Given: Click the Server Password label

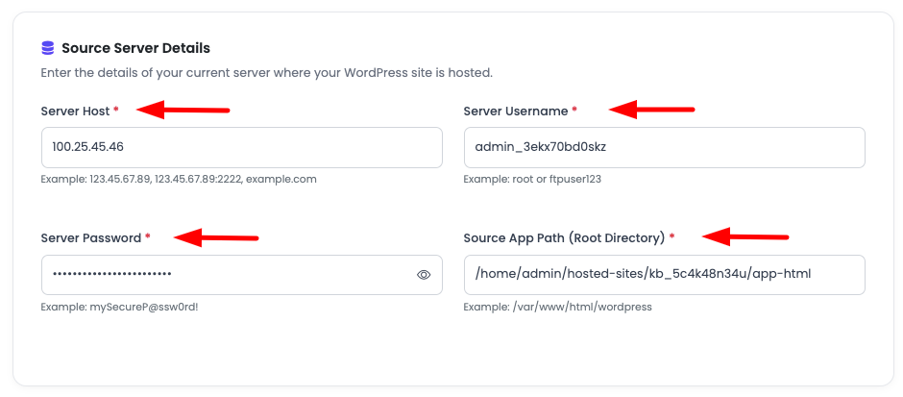Looking at the screenshot, I should tap(91, 237).
